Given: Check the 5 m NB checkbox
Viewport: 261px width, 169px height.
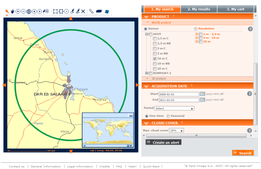Looking at the screenshot, I should pos(155,53).
